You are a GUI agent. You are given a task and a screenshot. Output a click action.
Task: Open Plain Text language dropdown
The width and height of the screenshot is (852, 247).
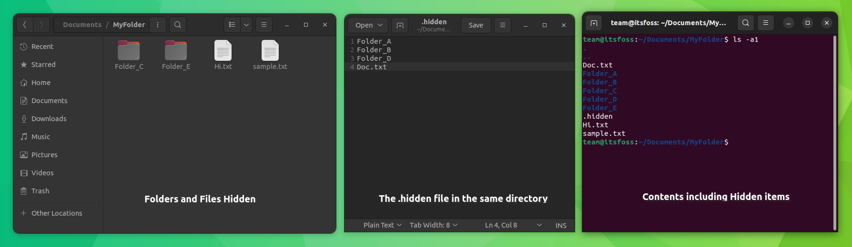click(383, 225)
